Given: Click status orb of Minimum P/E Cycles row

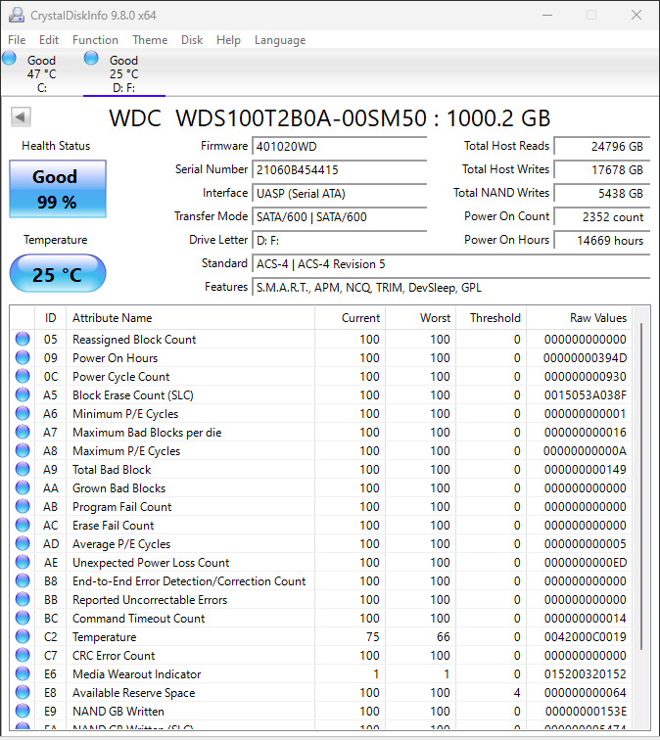Looking at the screenshot, I should (x=23, y=413).
